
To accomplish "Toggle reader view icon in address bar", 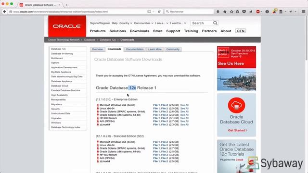I will pyautogui.click(x=149, y=12).
